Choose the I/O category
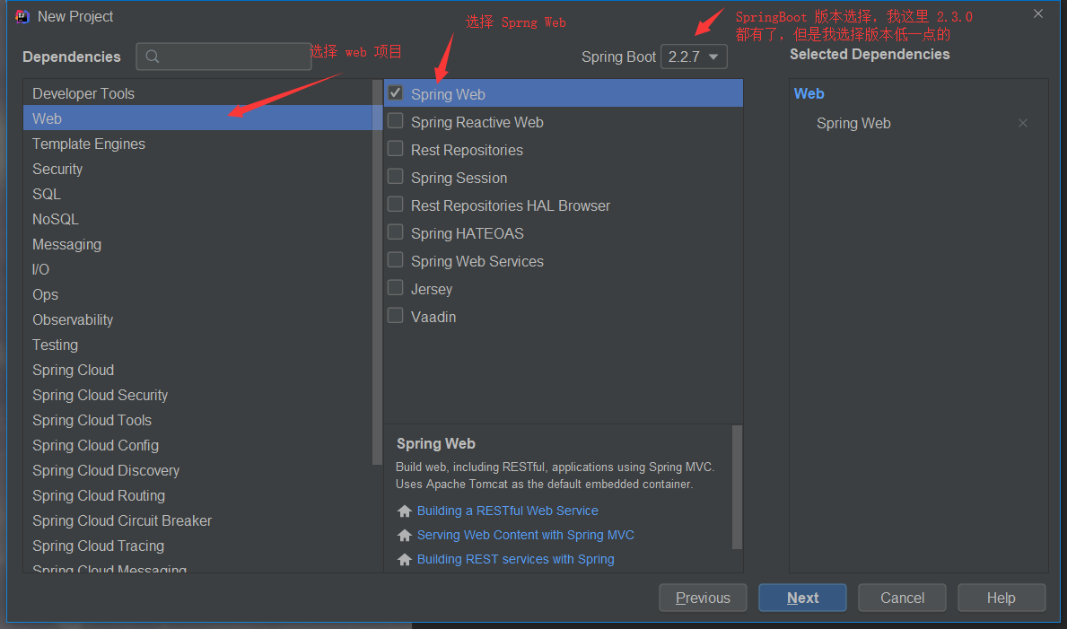Screen dimensions: 1067x629 click(x=197, y=269)
